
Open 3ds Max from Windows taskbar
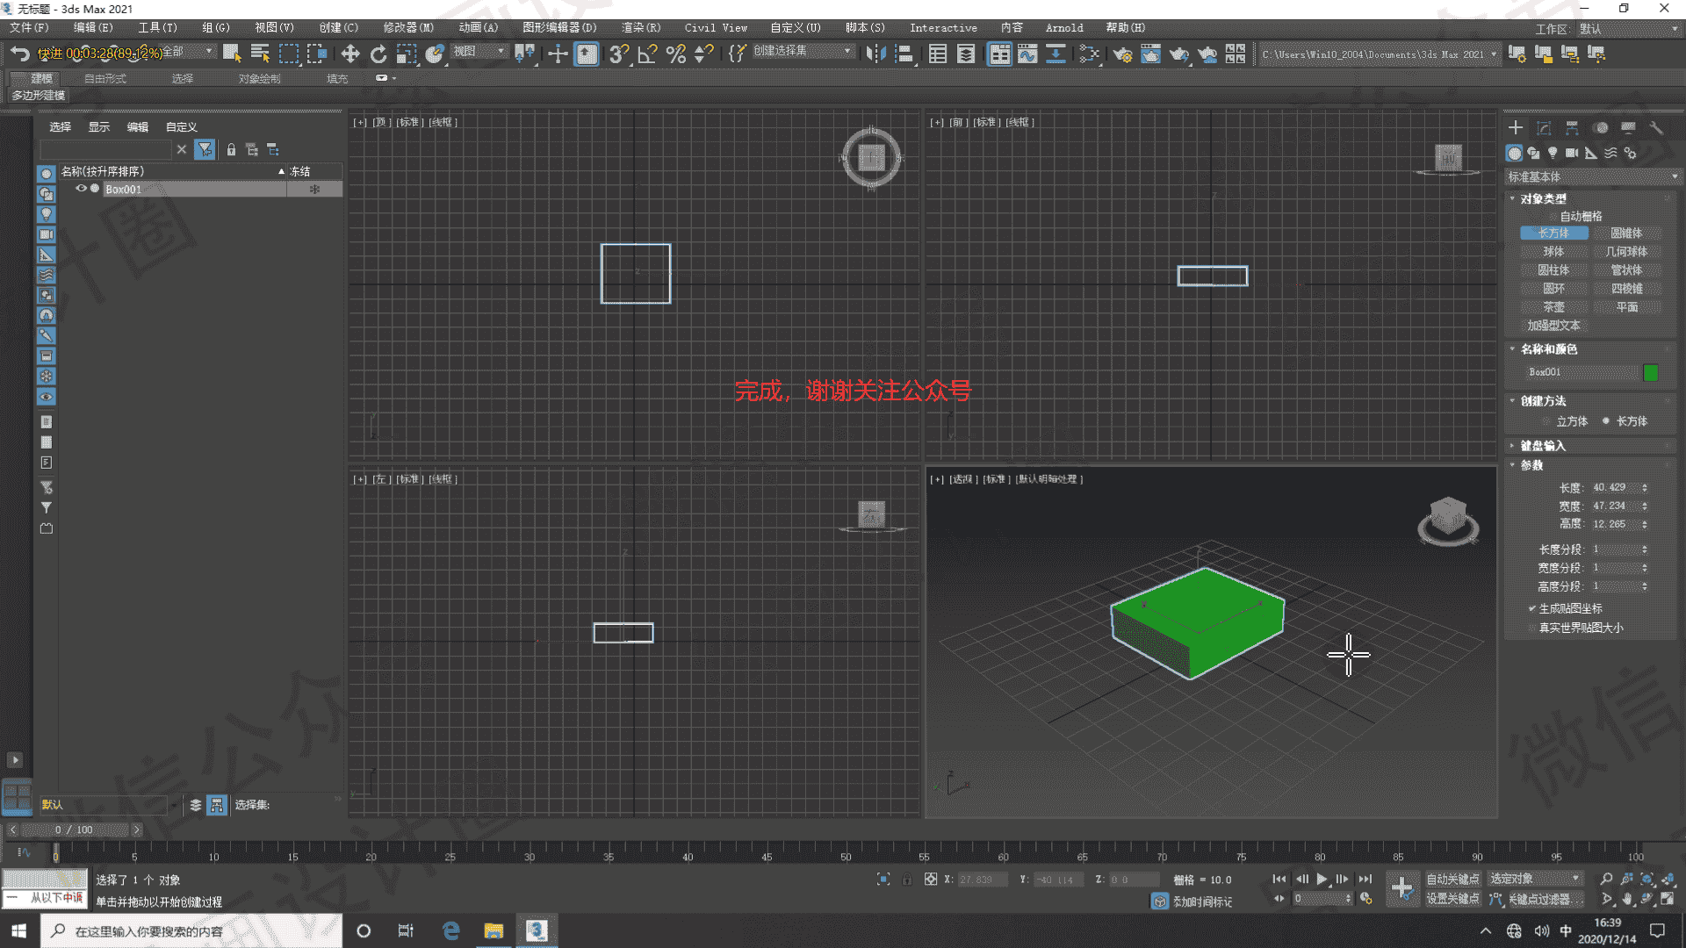tap(537, 930)
